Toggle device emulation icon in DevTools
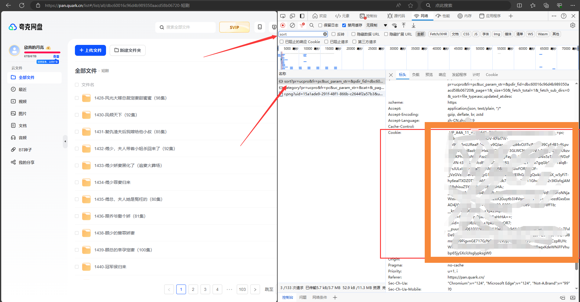 coord(292,16)
